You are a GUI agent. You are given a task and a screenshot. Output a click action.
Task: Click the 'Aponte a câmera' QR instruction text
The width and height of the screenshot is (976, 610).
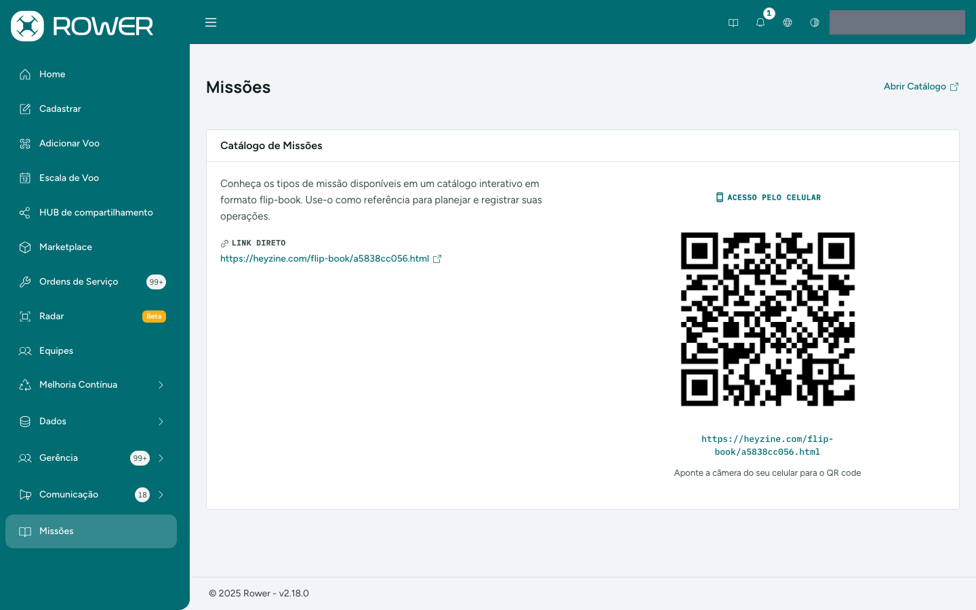767,473
